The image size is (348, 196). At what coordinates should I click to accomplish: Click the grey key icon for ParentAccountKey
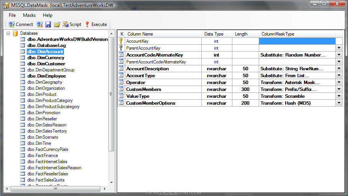(x=121, y=48)
